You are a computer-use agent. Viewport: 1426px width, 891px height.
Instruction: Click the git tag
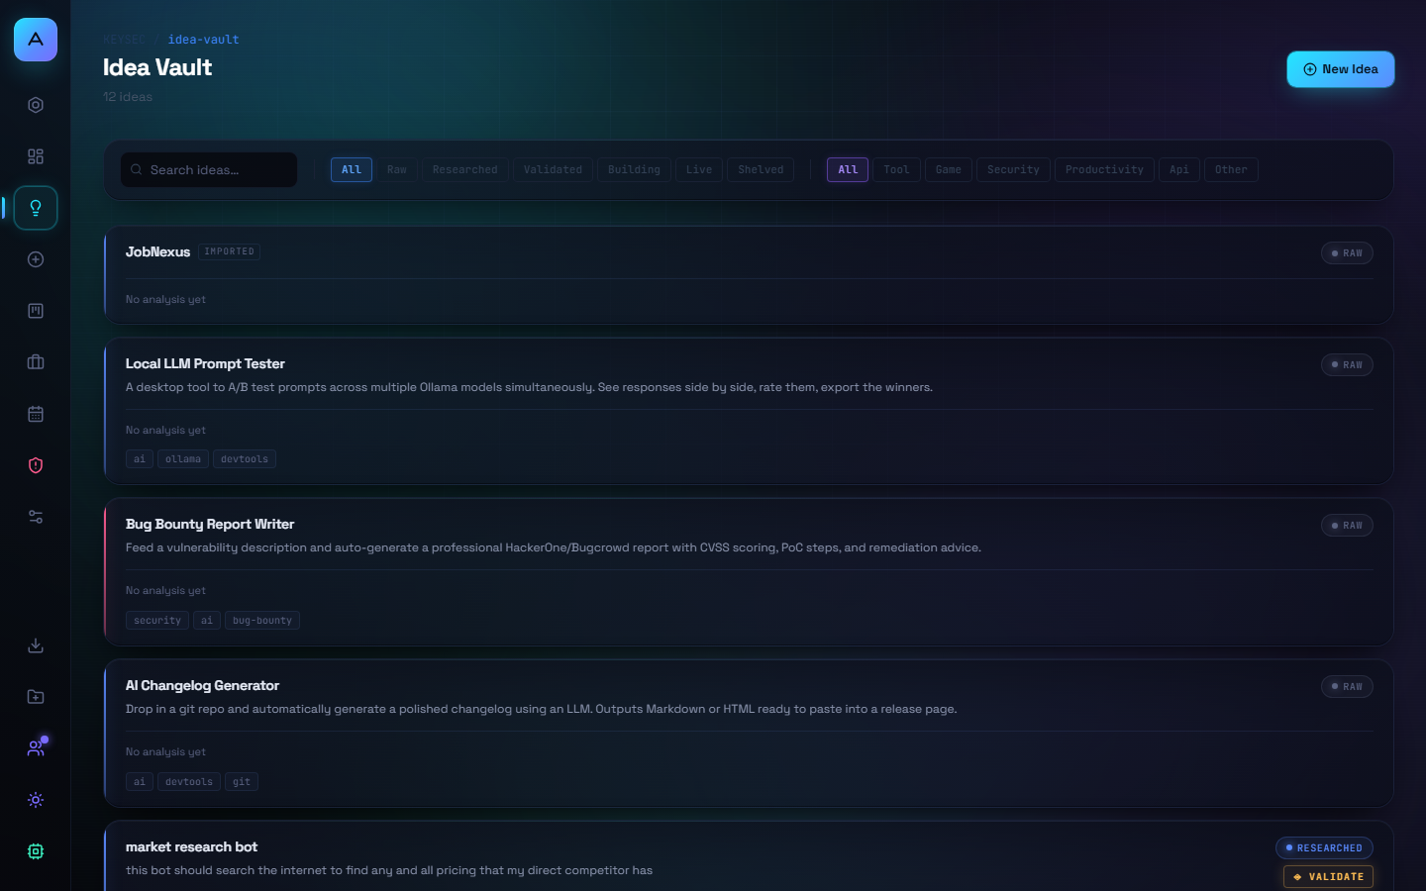(242, 782)
